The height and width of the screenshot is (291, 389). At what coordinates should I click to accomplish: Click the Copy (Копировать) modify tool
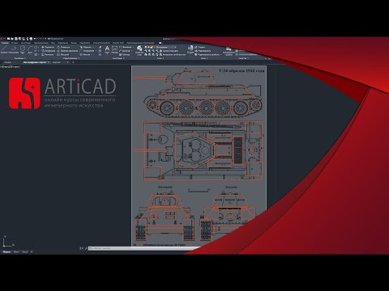pos(49,51)
